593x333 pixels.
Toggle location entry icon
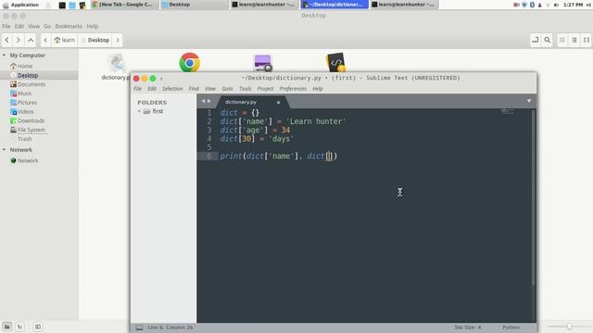[536, 40]
